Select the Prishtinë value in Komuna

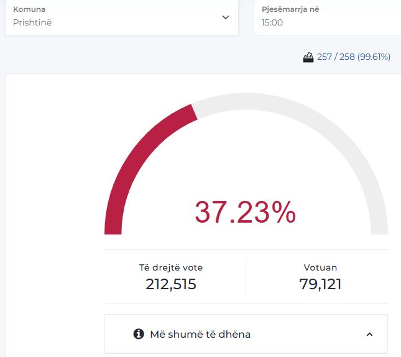33,22
